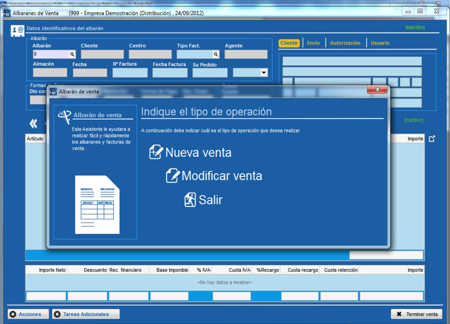450x324 pixels.
Task: Click the Artículo column header
Action: coord(35,139)
